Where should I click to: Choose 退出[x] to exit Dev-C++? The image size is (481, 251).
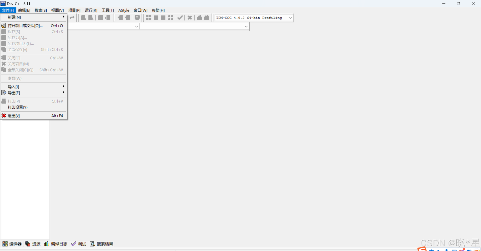tap(34, 116)
